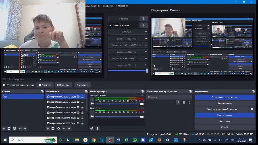The height and width of the screenshot is (145, 258).
Task: Open WhatsApp from the taskbar
Action: point(135,140)
